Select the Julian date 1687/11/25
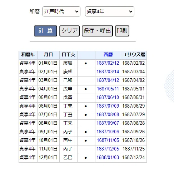 [x=134, y=149]
